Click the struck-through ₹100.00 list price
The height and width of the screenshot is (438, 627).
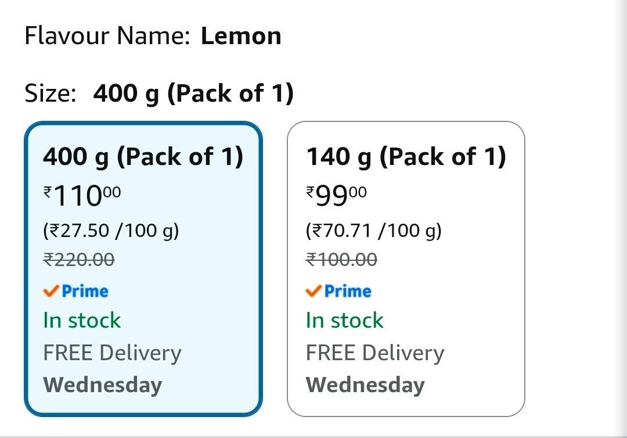341,260
